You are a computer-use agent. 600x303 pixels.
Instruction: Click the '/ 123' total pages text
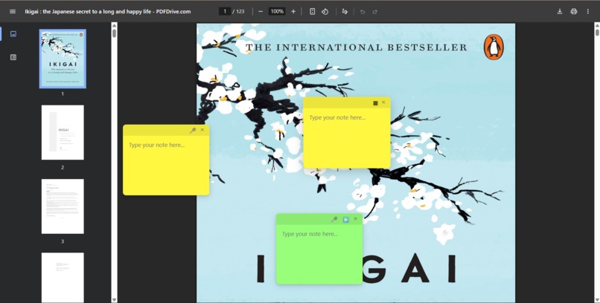click(238, 11)
